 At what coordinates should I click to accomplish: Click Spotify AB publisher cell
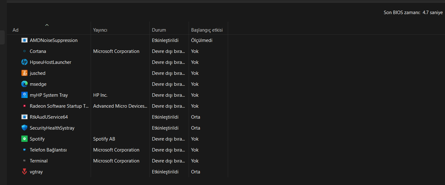coord(104,139)
